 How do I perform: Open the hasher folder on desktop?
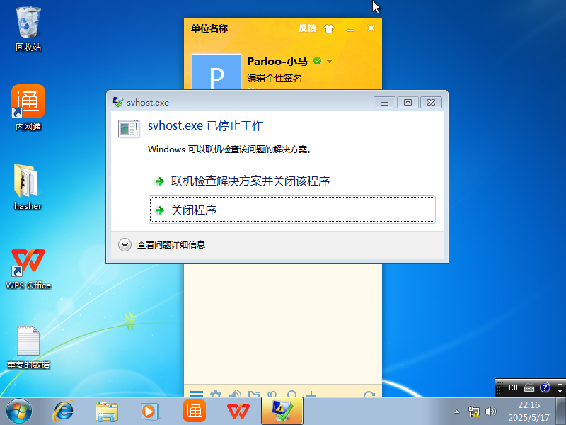(28, 187)
